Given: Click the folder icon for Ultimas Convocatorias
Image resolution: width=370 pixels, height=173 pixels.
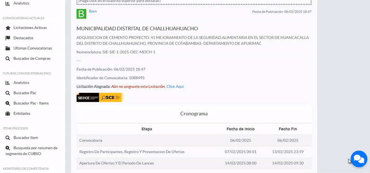Looking at the screenshot, I should tap(8, 48).
